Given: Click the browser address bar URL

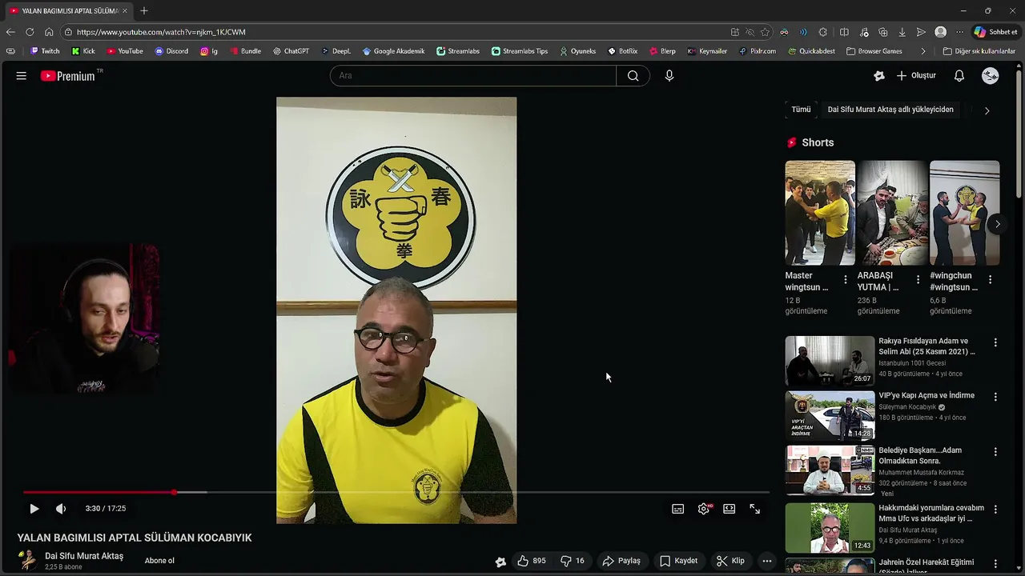Looking at the screenshot, I should click(161, 32).
